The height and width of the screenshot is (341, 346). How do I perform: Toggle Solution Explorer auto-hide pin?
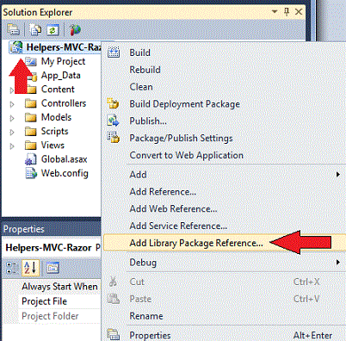coord(287,12)
